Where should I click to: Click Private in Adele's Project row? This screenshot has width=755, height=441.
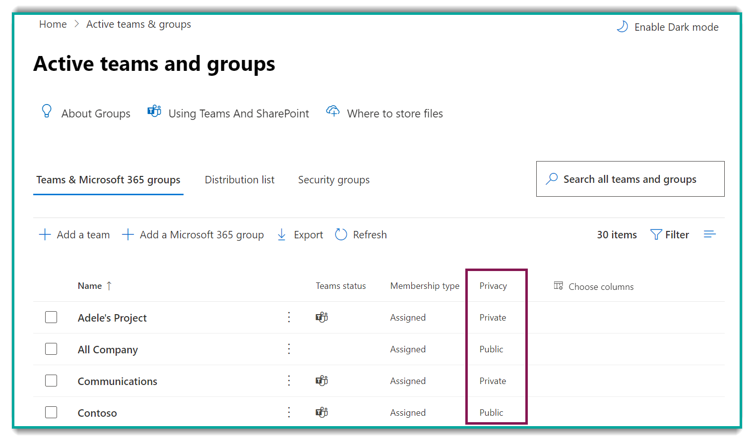point(493,318)
